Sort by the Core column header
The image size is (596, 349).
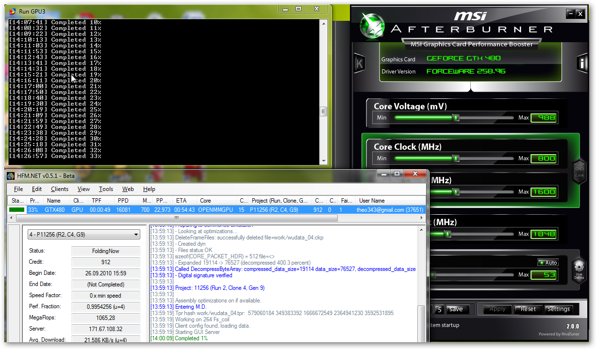[217, 201]
